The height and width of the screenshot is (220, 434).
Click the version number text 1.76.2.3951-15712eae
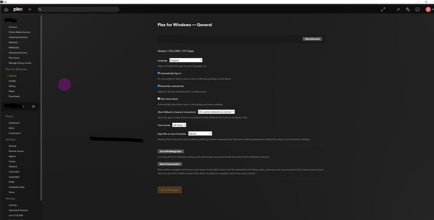pos(180,51)
